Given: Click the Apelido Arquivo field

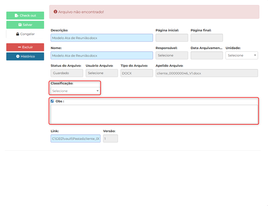Looking at the screenshot, I should pos(206,73).
